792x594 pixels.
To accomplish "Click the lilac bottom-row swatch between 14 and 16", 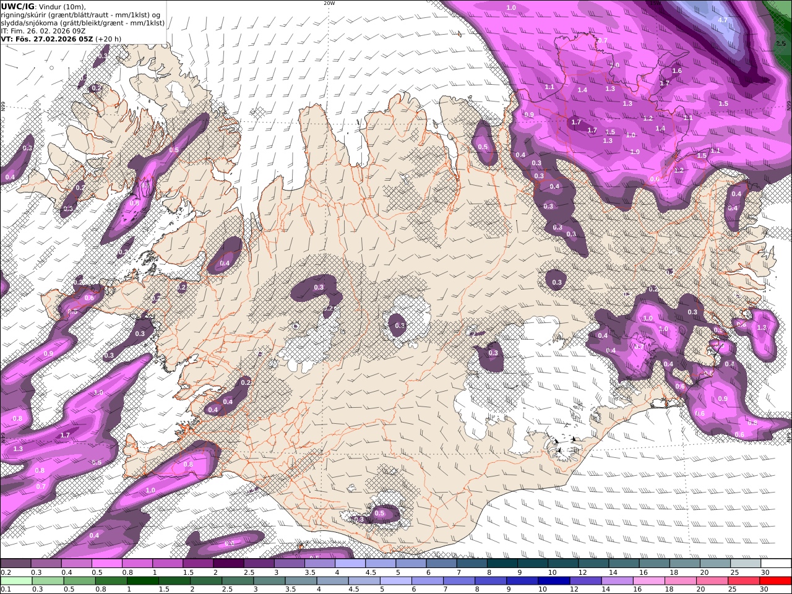I will pos(617,581).
